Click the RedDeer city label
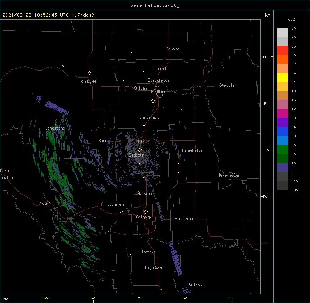Screen dimensions: 310x303 point(158,92)
